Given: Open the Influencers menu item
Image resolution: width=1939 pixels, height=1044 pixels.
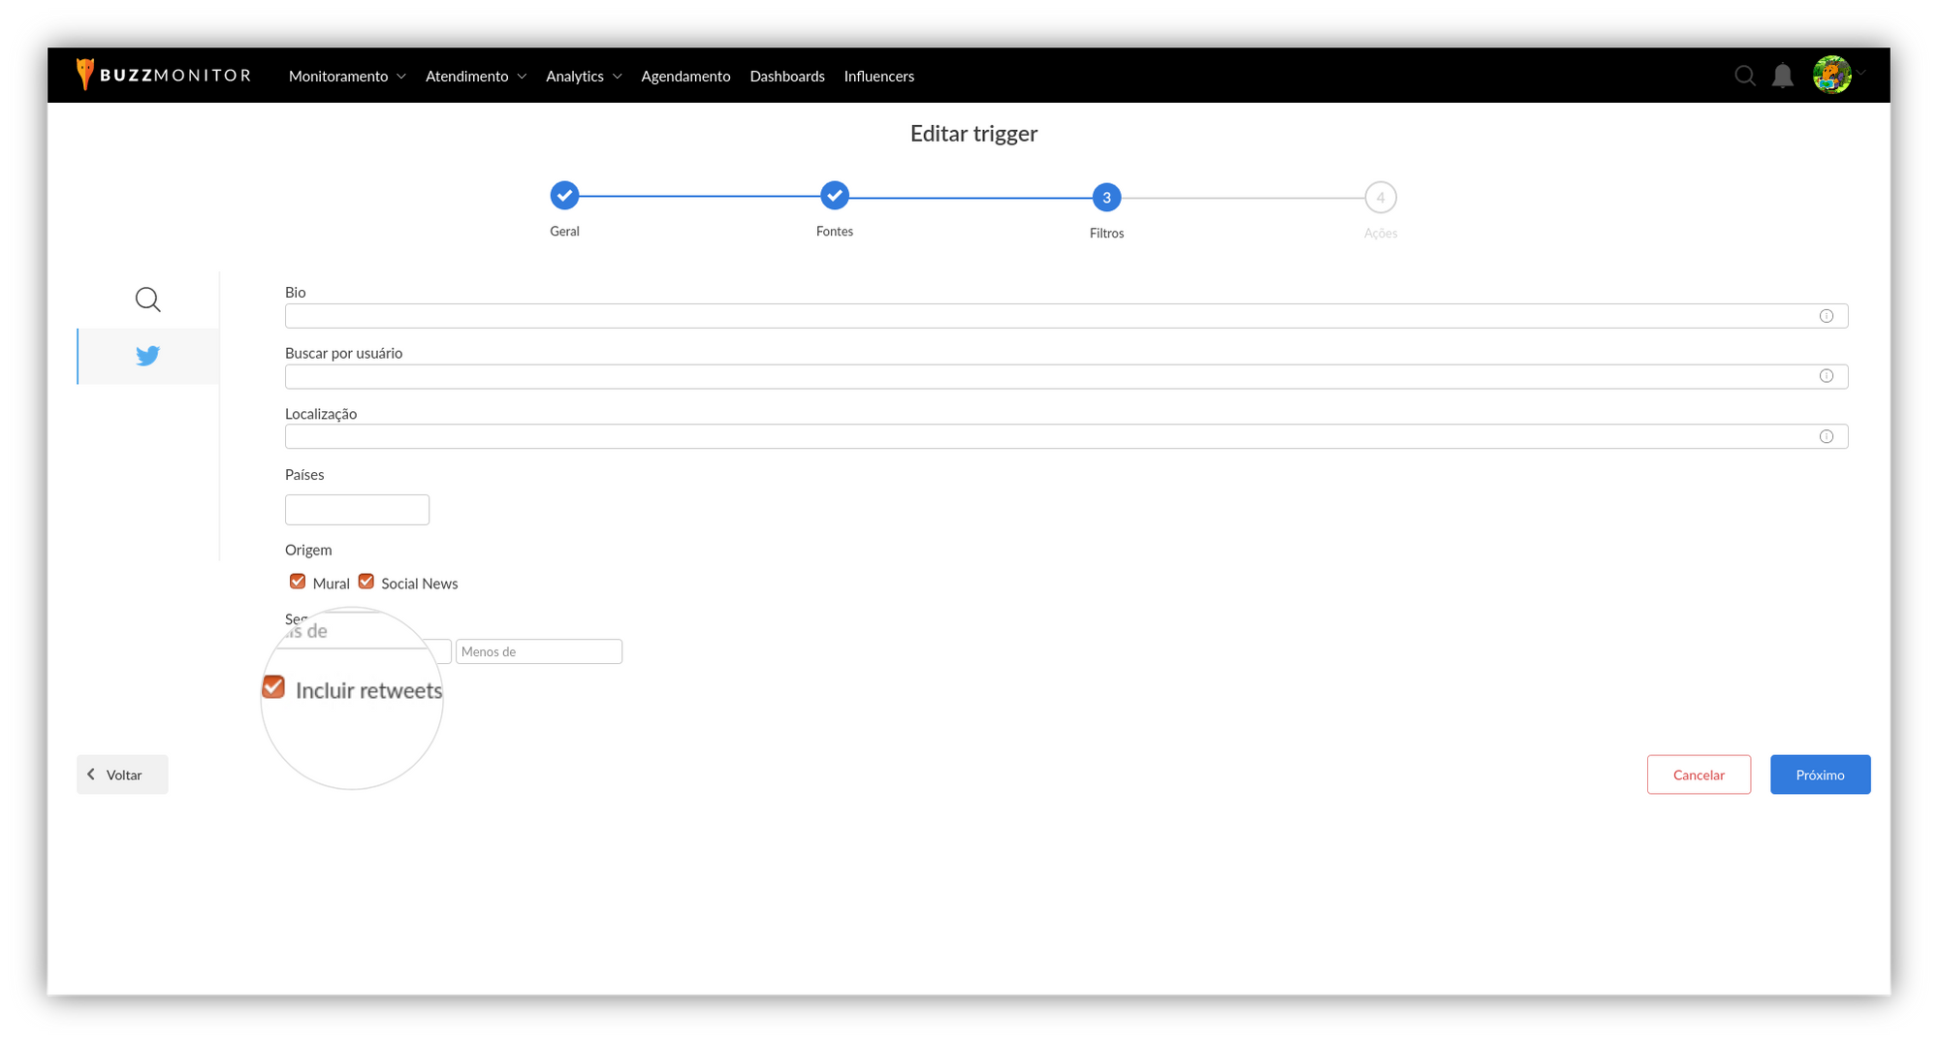Looking at the screenshot, I should pos(878,77).
